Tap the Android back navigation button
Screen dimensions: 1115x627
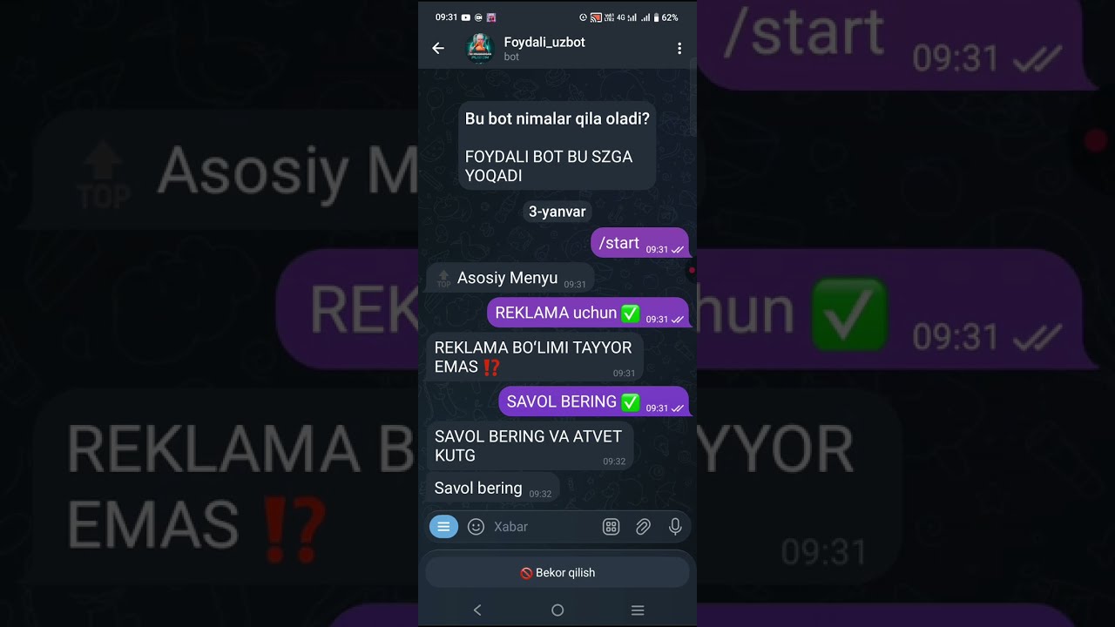[476, 610]
